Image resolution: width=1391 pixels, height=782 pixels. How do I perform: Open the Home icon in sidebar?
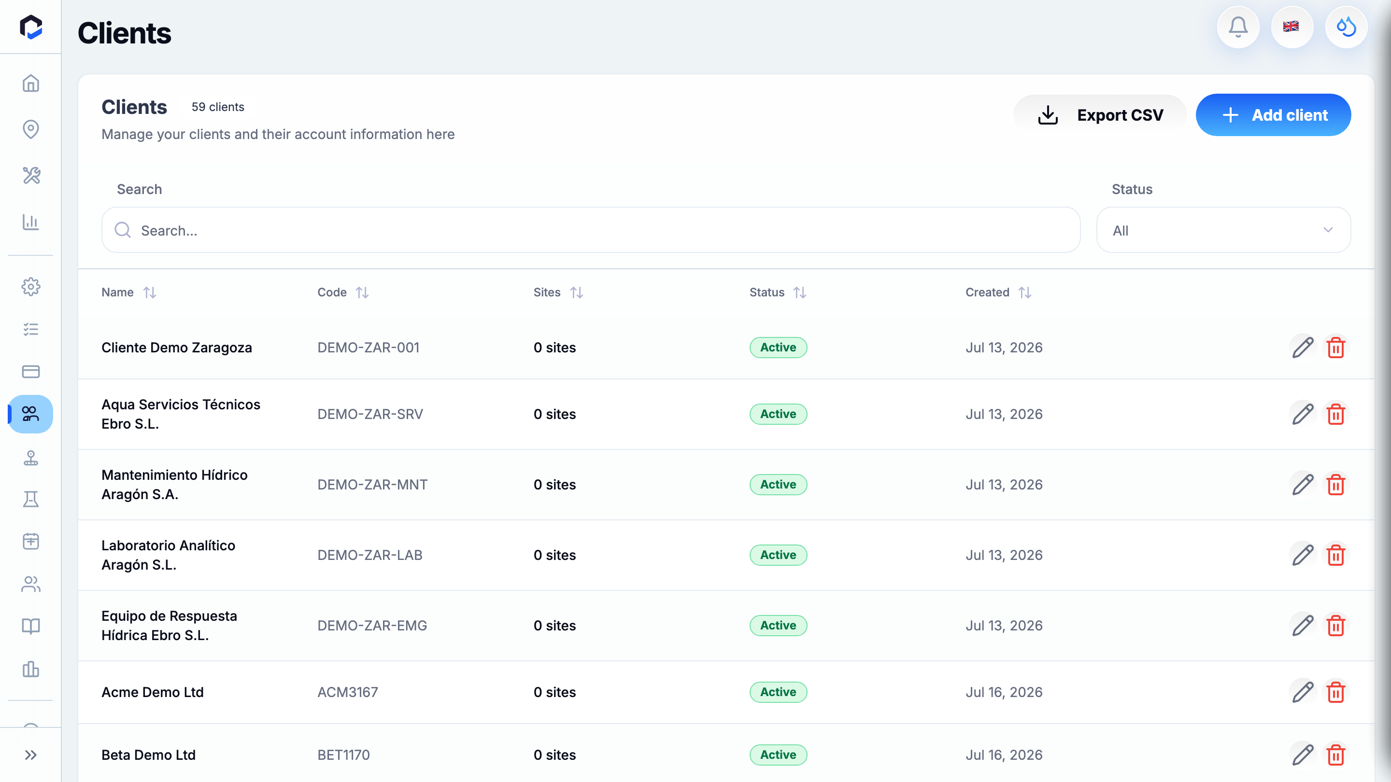(31, 83)
